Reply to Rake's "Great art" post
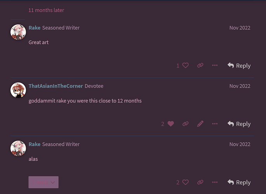The width and height of the screenshot is (266, 194). 239,66
